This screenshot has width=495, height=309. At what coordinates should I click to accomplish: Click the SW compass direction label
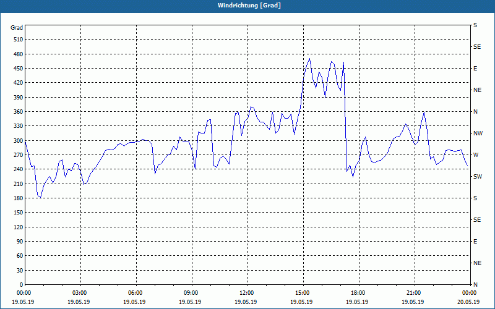pyautogui.click(x=478, y=177)
